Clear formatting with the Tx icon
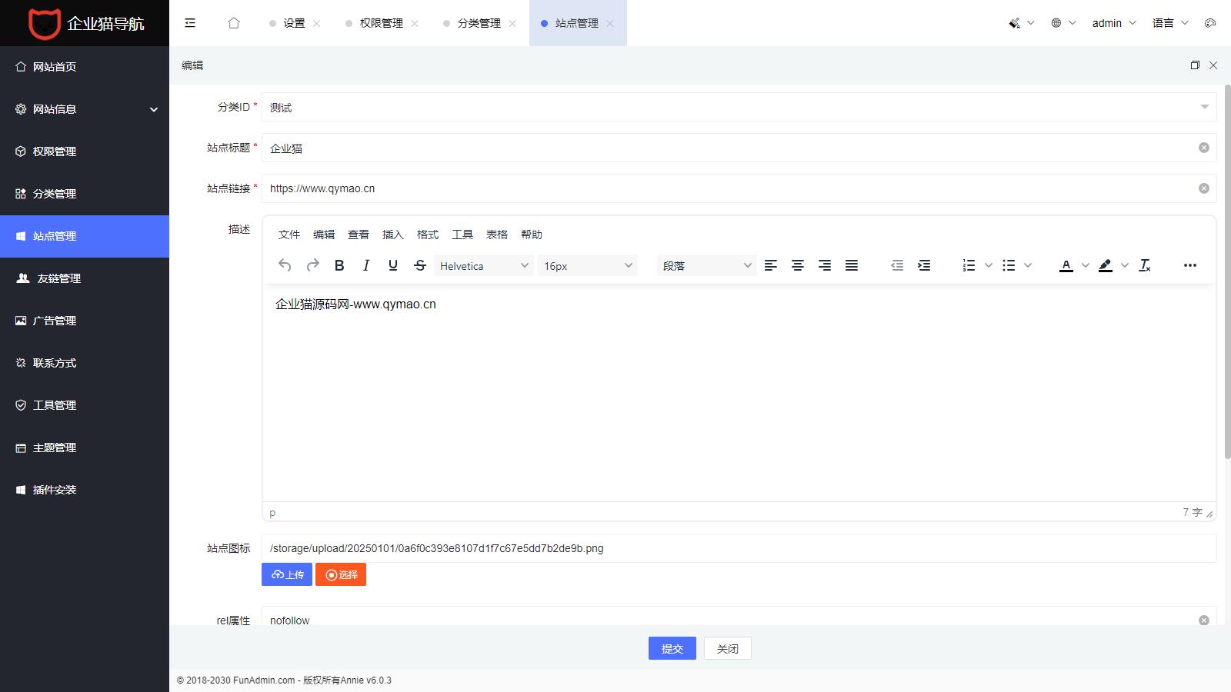1231x692 pixels. pyautogui.click(x=1145, y=265)
